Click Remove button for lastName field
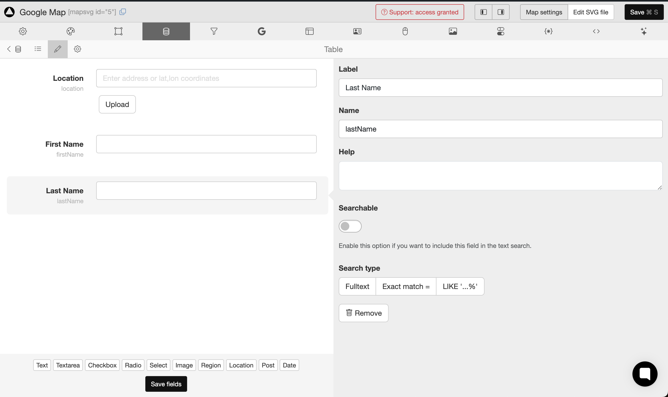The image size is (668, 397). (364, 313)
